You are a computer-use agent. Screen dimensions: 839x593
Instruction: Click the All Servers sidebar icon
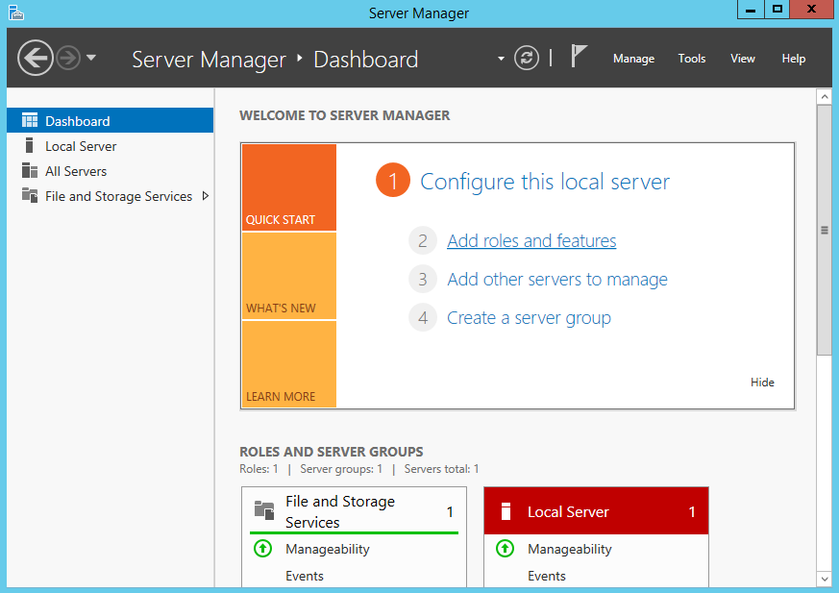coord(29,171)
